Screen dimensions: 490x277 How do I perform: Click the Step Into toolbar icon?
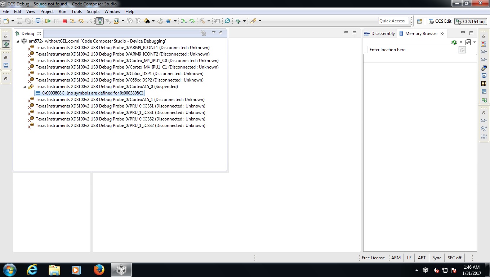coord(73,21)
